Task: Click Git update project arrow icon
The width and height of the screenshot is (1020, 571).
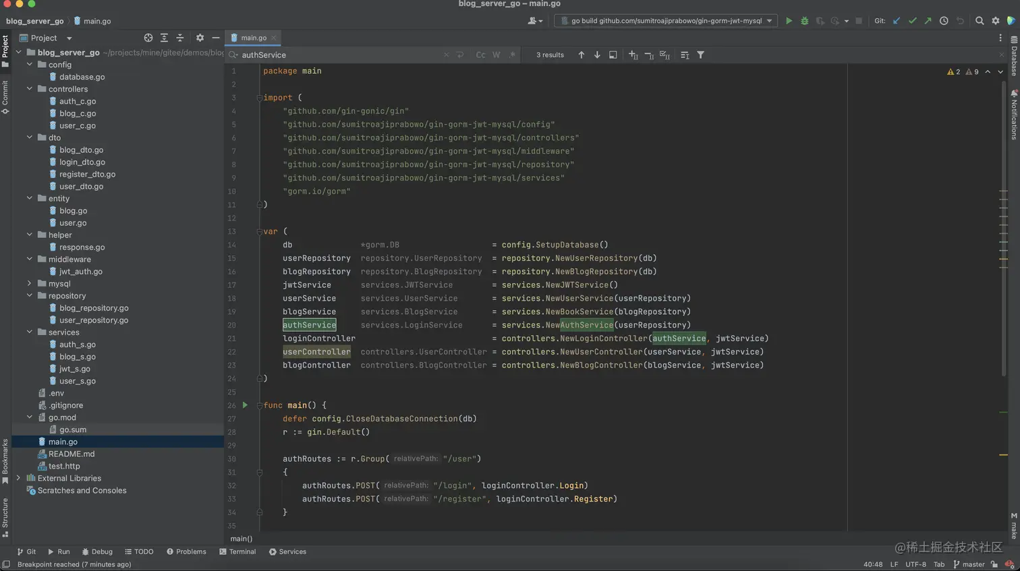Action: tap(897, 21)
